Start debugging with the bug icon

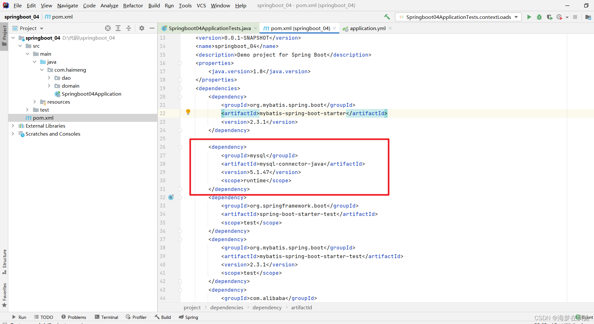(x=539, y=17)
